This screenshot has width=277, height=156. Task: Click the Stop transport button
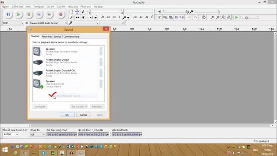click(29, 14)
